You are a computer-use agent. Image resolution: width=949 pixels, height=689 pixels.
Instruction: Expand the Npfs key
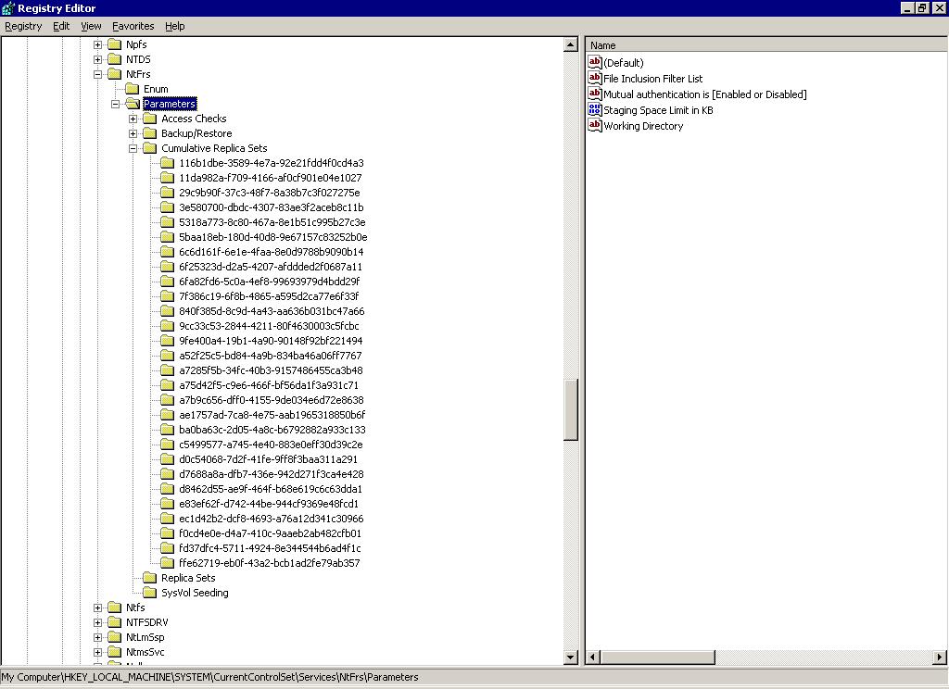(97, 44)
